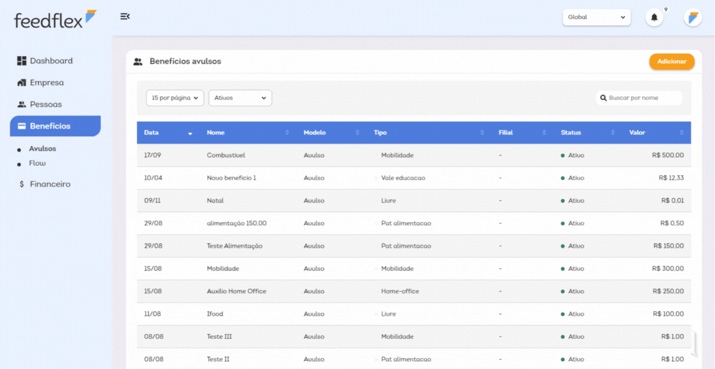
Task: Click the Pessoas people icon
Action: coord(22,104)
